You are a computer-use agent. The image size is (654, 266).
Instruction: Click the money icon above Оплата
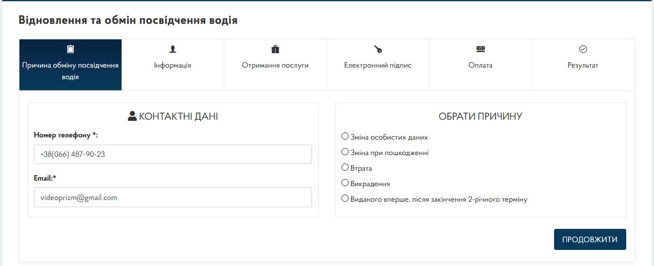[x=480, y=49]
